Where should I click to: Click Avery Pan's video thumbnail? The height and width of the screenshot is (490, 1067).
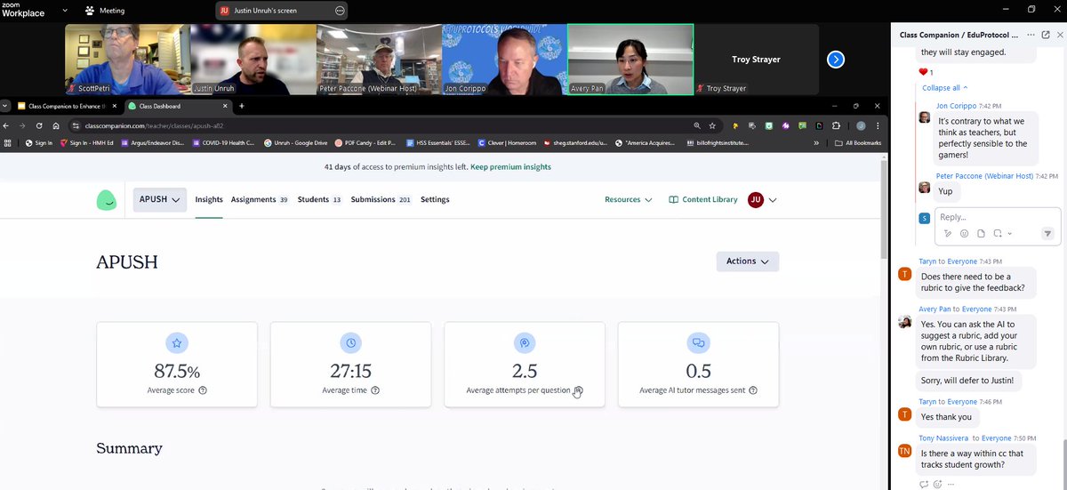point(630,60)
